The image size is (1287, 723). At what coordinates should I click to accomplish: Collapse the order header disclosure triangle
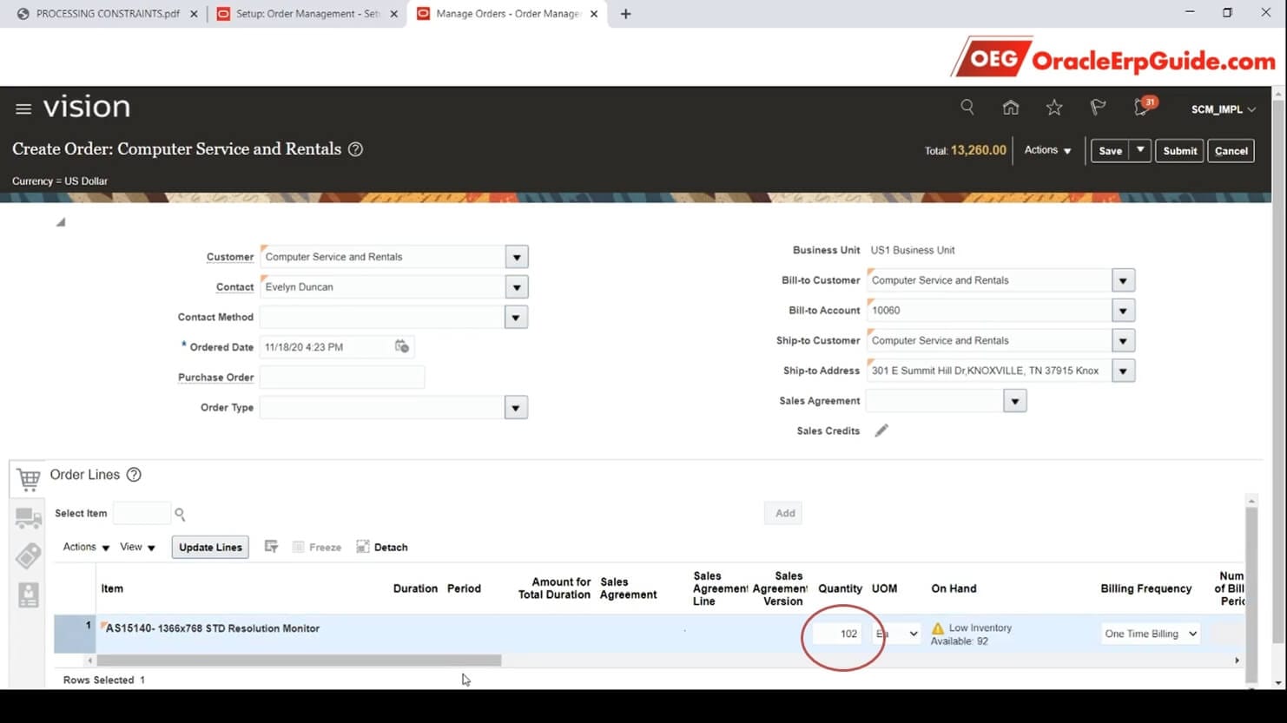coord(61,222)
